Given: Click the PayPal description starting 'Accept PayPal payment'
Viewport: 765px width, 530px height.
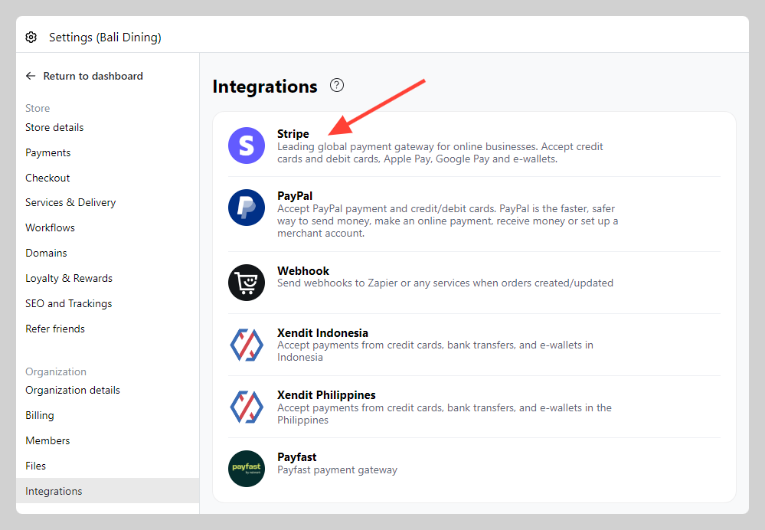Looking at the screenshot, I should (447, 221).
